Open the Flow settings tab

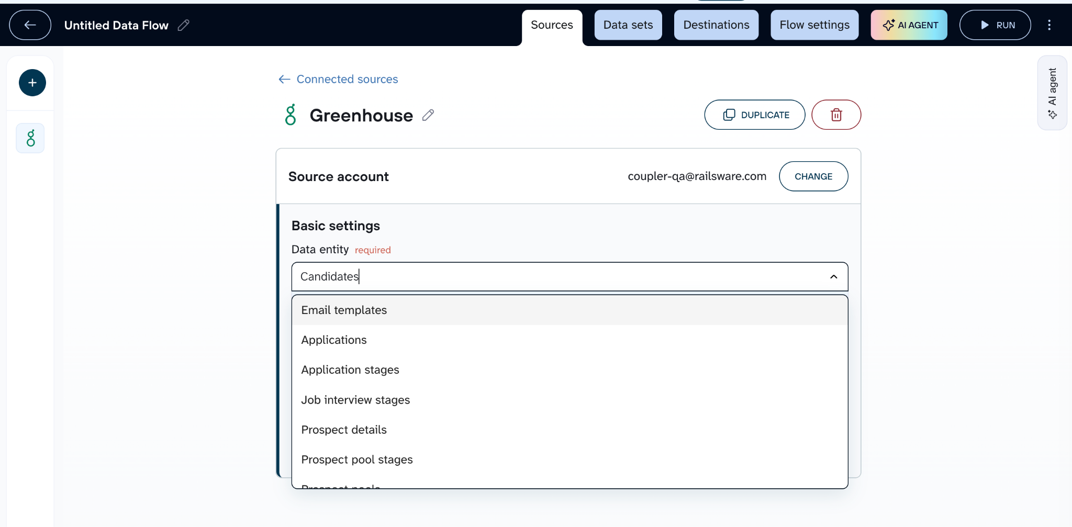pos(814,25)
